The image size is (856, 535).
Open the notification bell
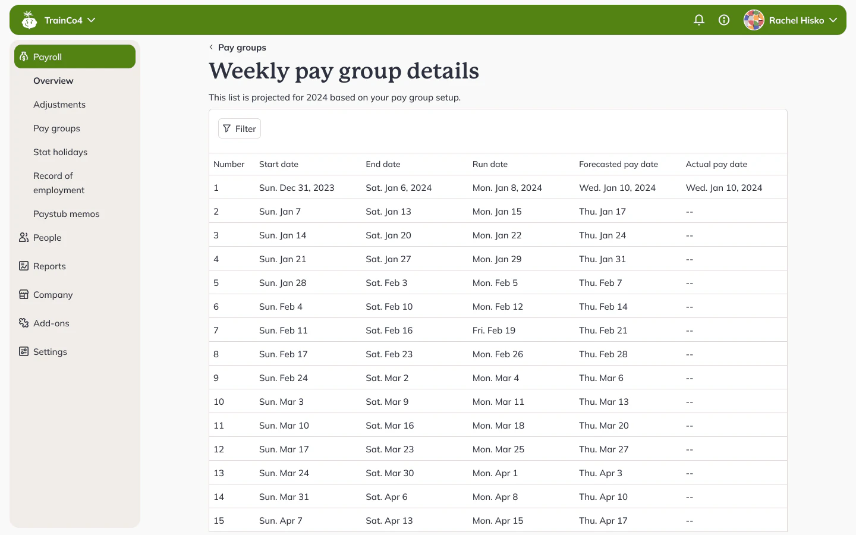click(x=698, y=20)
